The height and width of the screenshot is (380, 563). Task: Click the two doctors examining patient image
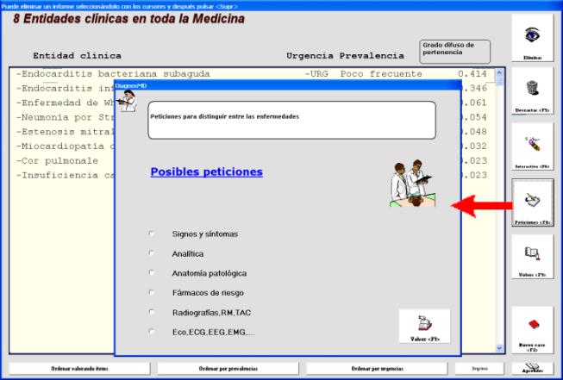(412, 183)
